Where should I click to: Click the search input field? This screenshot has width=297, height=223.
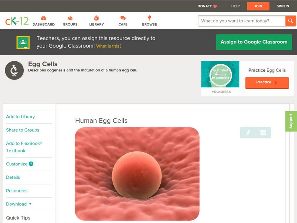click(x=242, y=21)
